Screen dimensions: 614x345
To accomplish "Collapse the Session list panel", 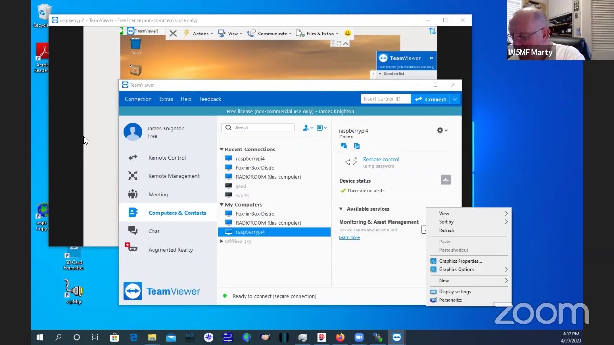I will (x=380, y=74).
